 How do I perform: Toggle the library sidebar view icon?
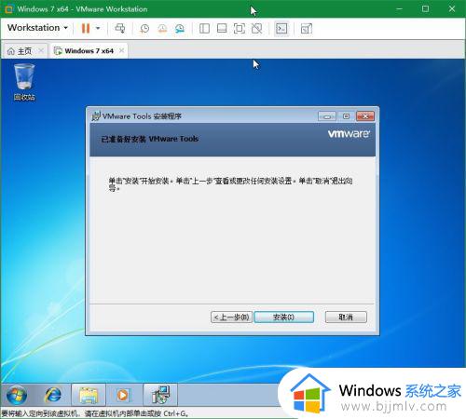(x=204, y=29)
